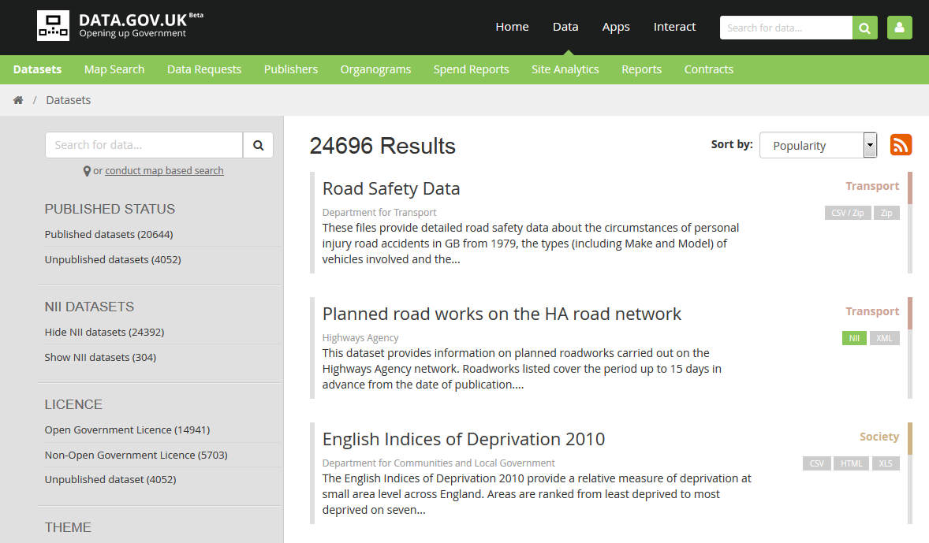Click the sidebar search magnifier button
This screenshot has height=543, width=929.
click(x=259, y=145)
